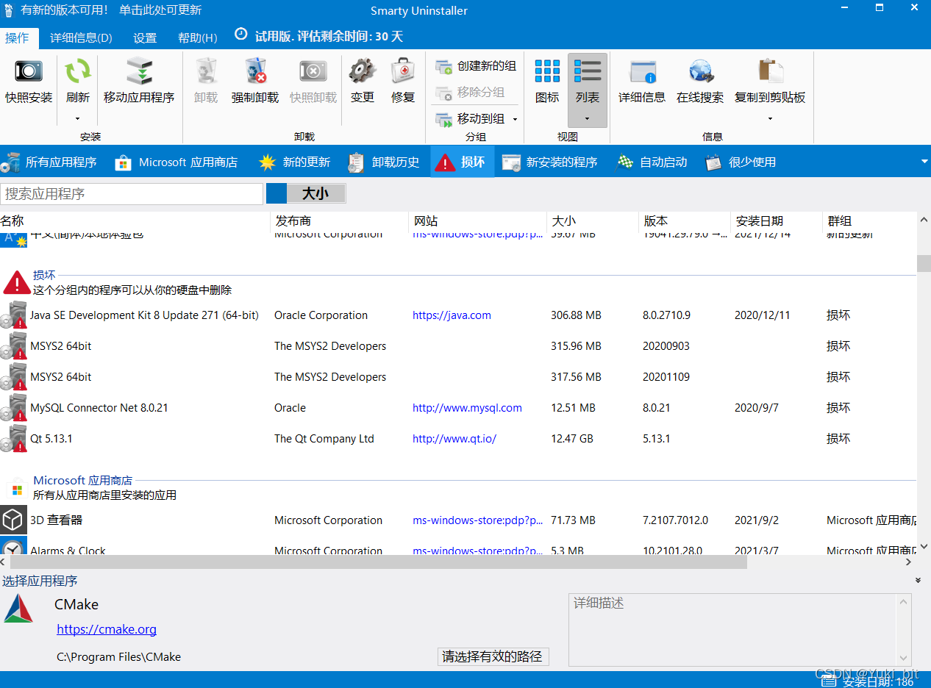Click 请选择有效的路径 button

(x=492, y=656)
